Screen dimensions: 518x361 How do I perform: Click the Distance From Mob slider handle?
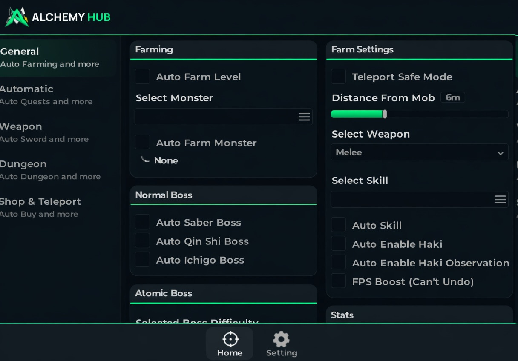pyautogui.click(x=385, y=114)
